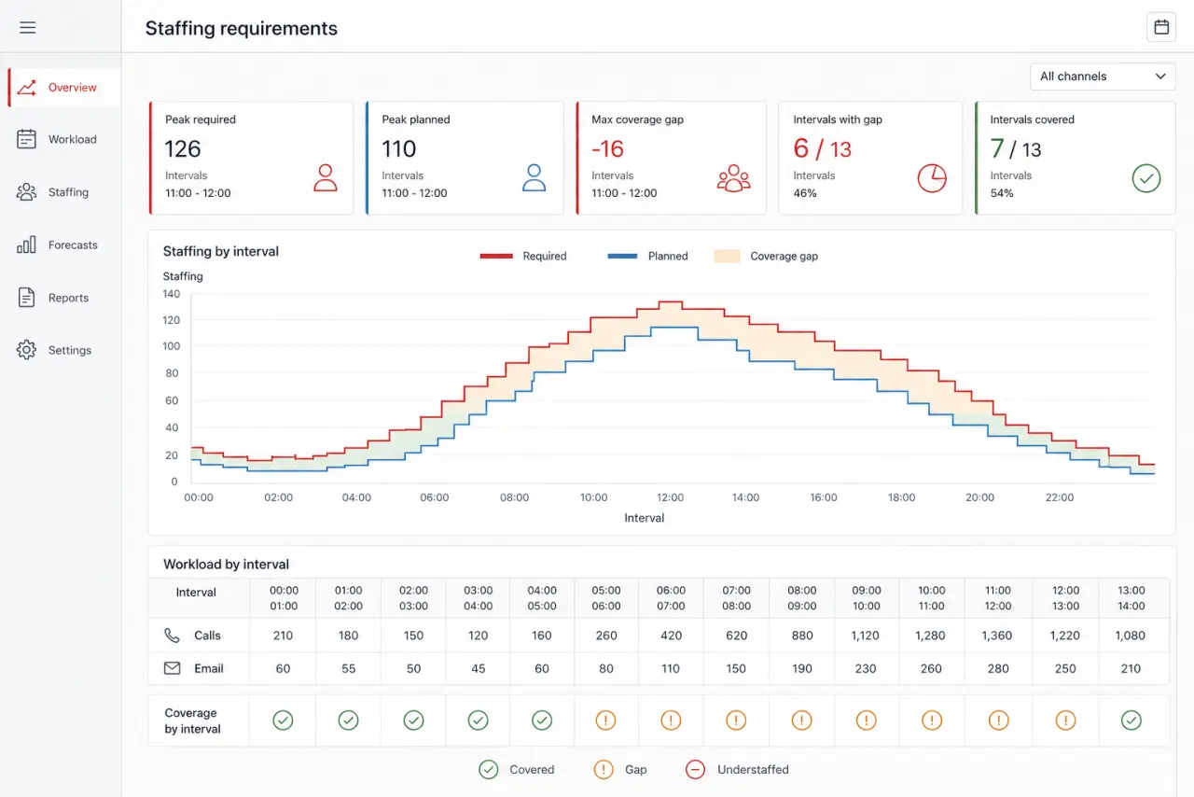
Task: Click the Overview trend-line icon
Action: [27, 88]
